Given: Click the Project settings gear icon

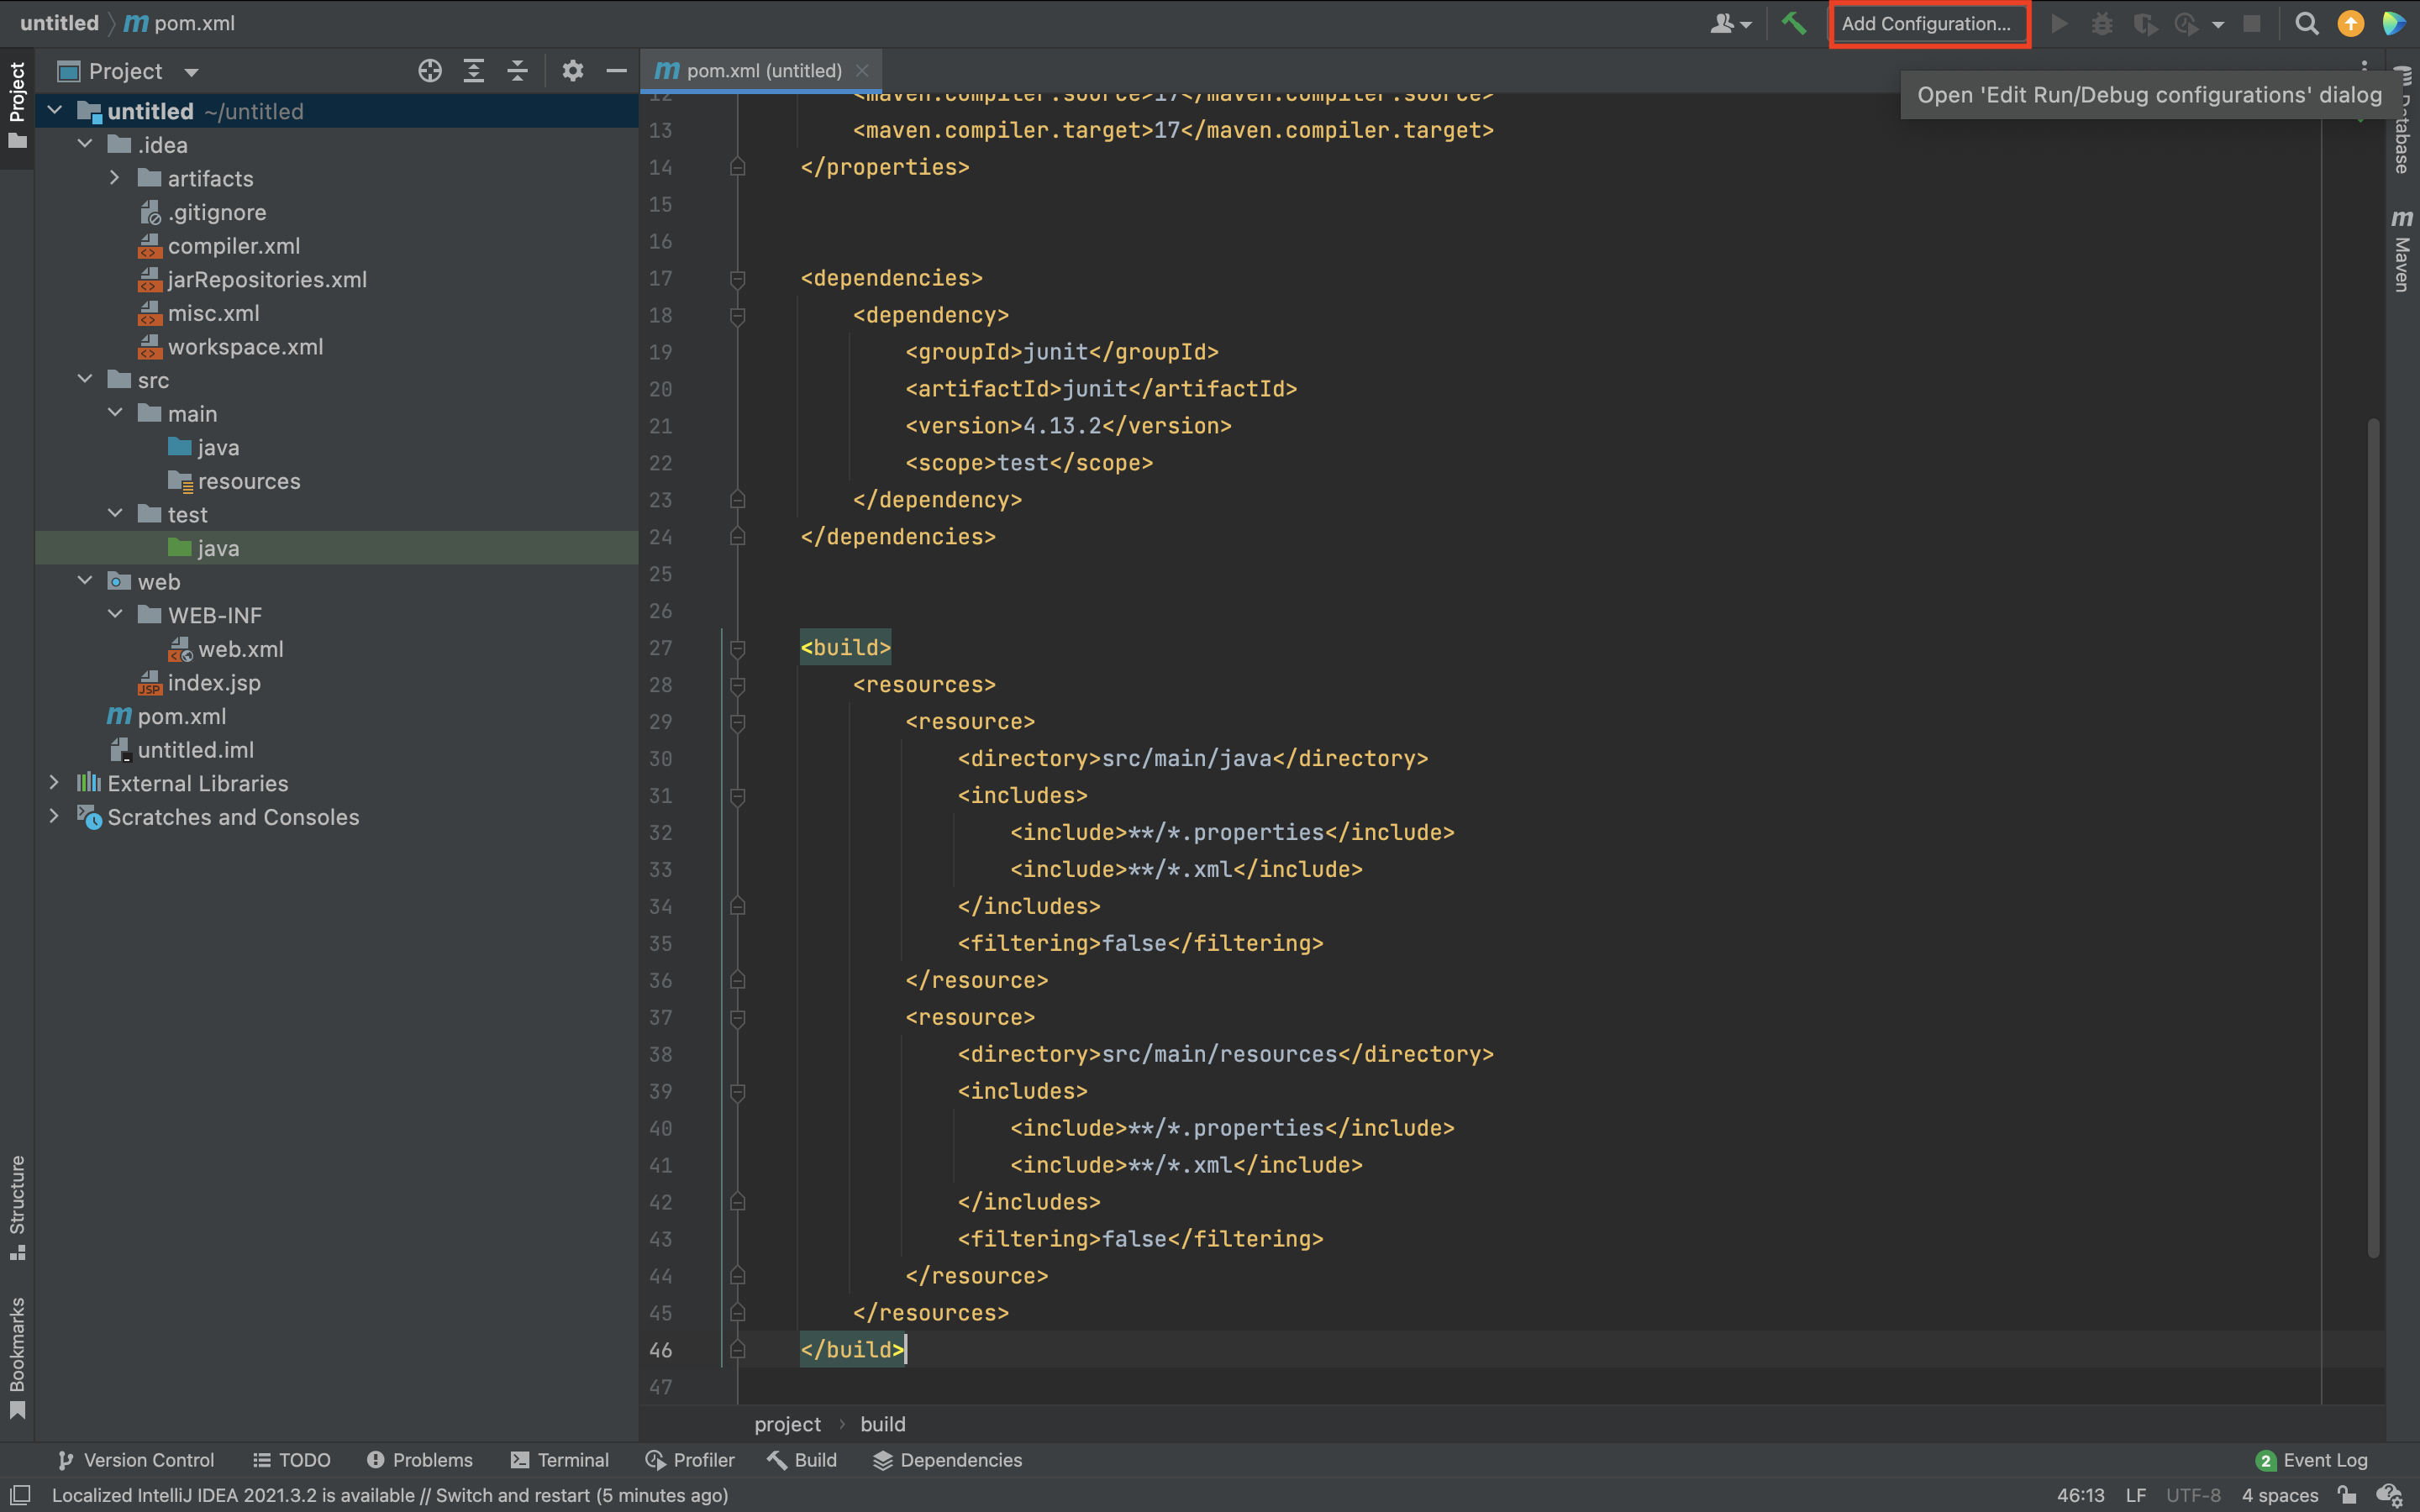Looking at the screenshot, I should pyautogui.click(x=570, y=71).
